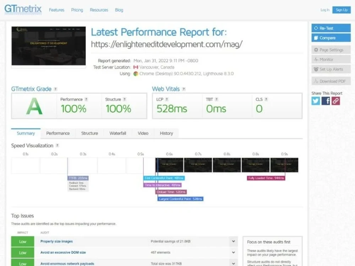The image size is (355, 266).
Task: Click Set Up Alerts
Action: click(331, 69)
